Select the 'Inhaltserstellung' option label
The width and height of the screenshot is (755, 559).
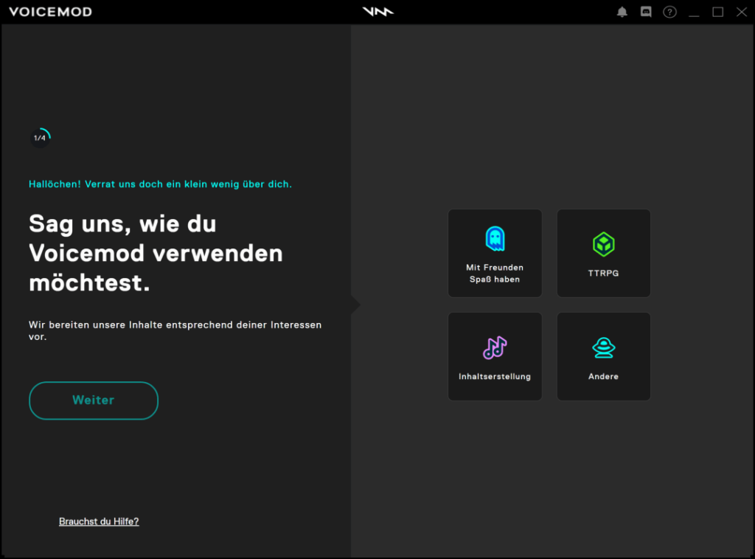pyautogui.click(x=495, y=376)
